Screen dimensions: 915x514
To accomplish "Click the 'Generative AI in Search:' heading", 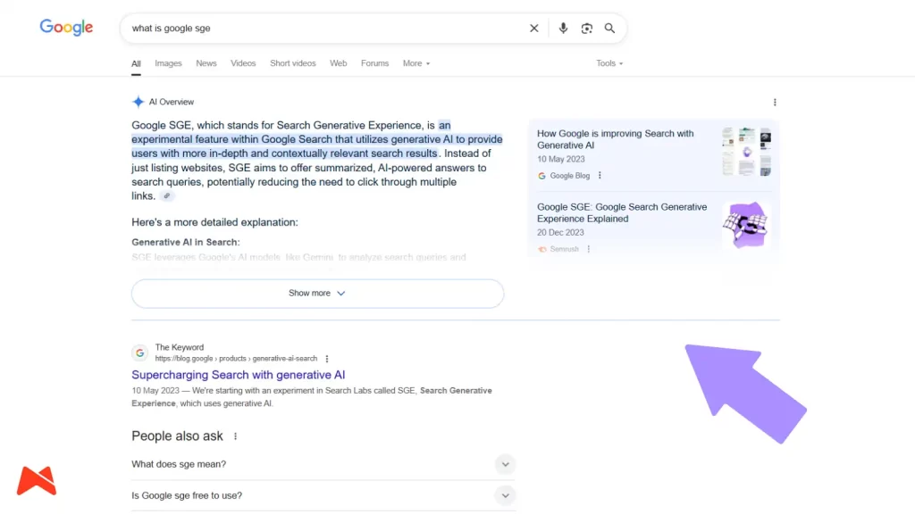I will click(x=186, y=242).
